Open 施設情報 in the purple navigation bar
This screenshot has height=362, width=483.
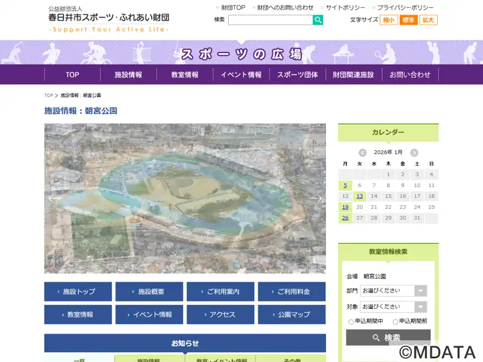click(129, 75)
